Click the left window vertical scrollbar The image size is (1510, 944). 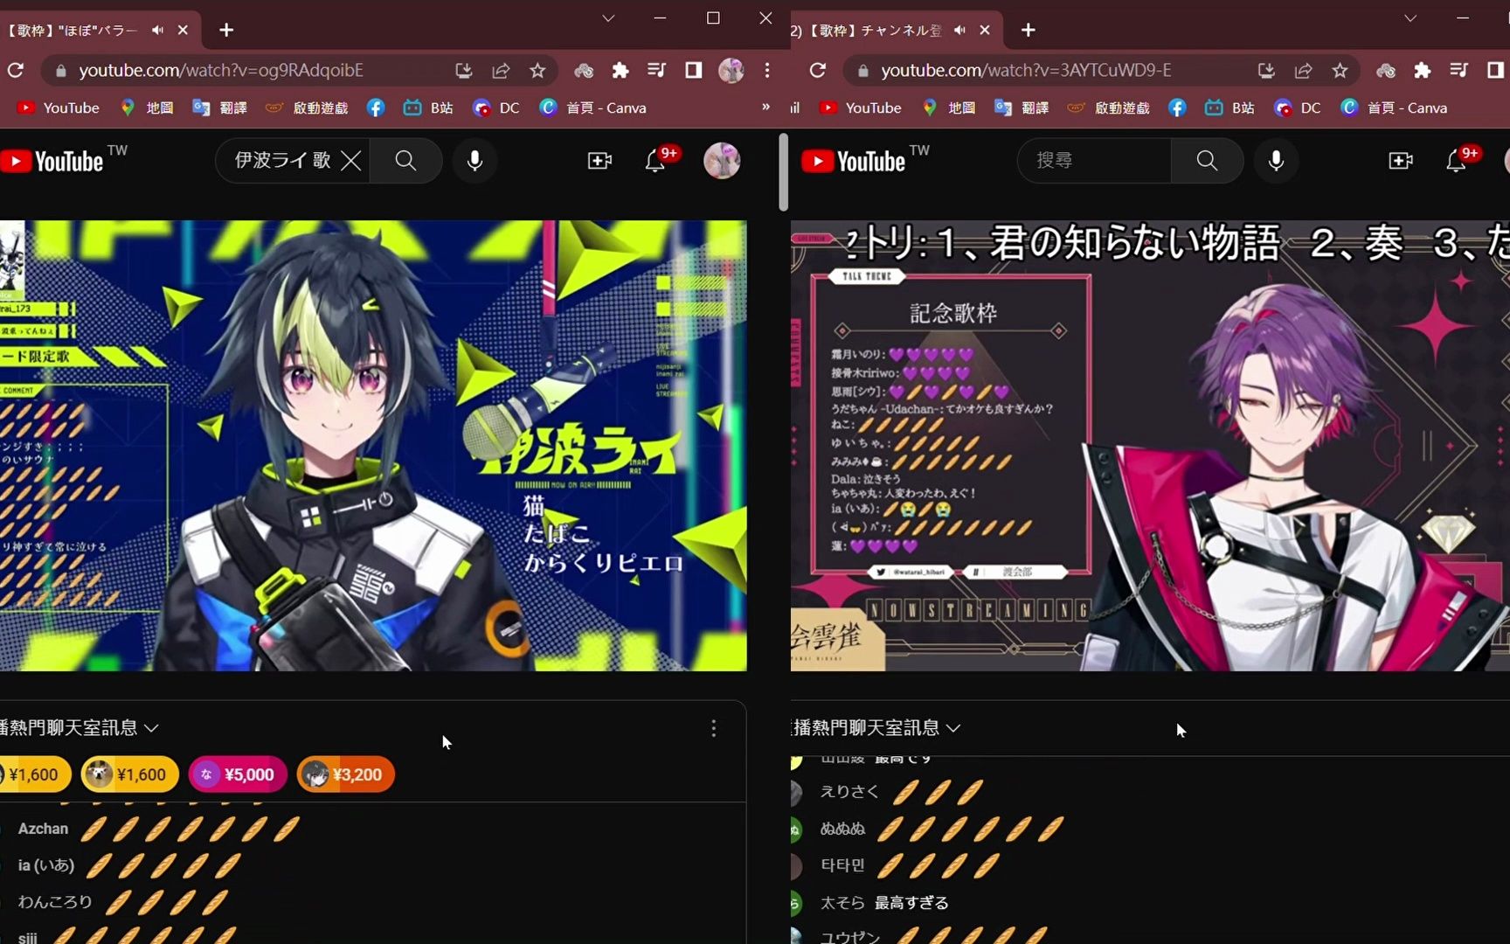(783, 172)
